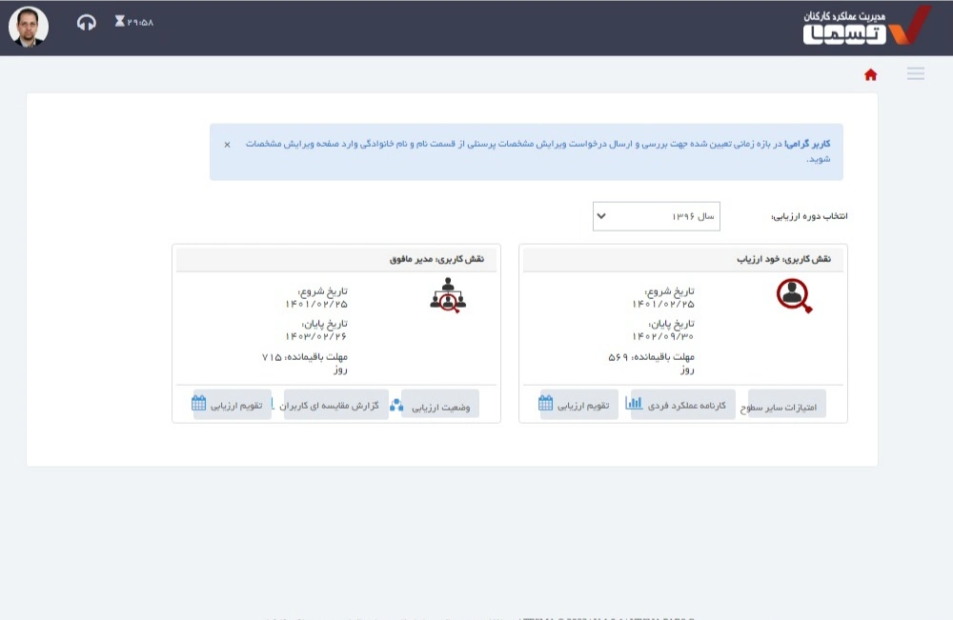Click the company logo in the header
This screenshot has height=620, width=953.
click(865, 26)
